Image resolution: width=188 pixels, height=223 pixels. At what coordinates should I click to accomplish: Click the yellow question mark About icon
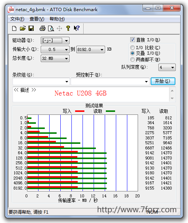[68, 28]
